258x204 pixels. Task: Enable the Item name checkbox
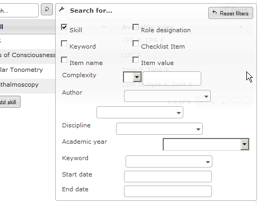point(64,60)
